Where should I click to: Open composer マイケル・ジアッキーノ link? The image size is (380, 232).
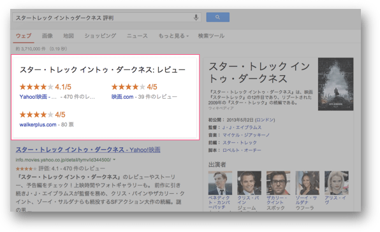[x=245, y=135]
